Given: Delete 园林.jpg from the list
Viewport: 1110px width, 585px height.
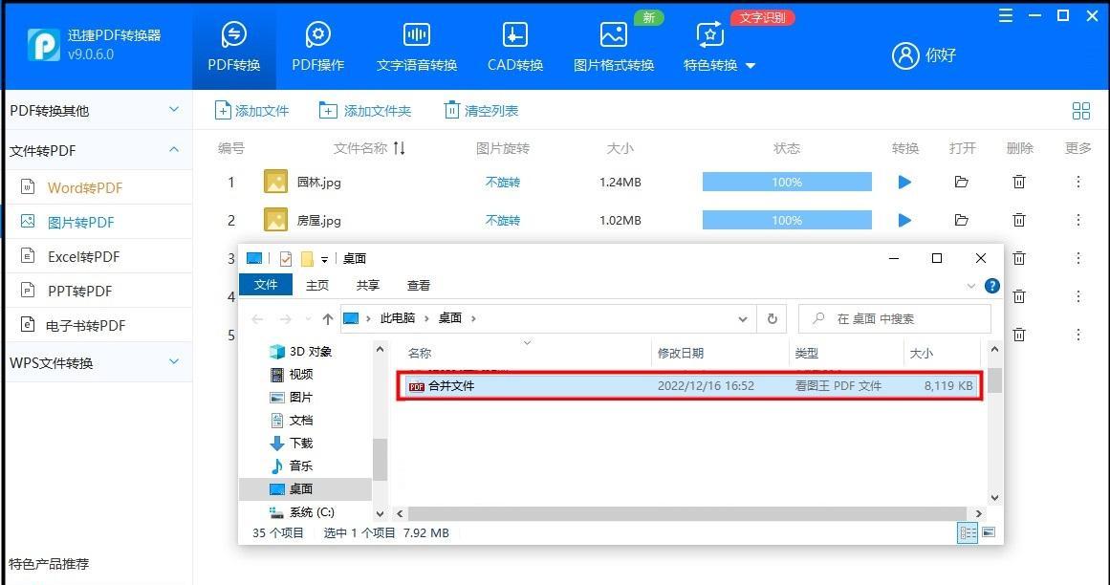Looking at the screenshot, I should point(1018,182).
